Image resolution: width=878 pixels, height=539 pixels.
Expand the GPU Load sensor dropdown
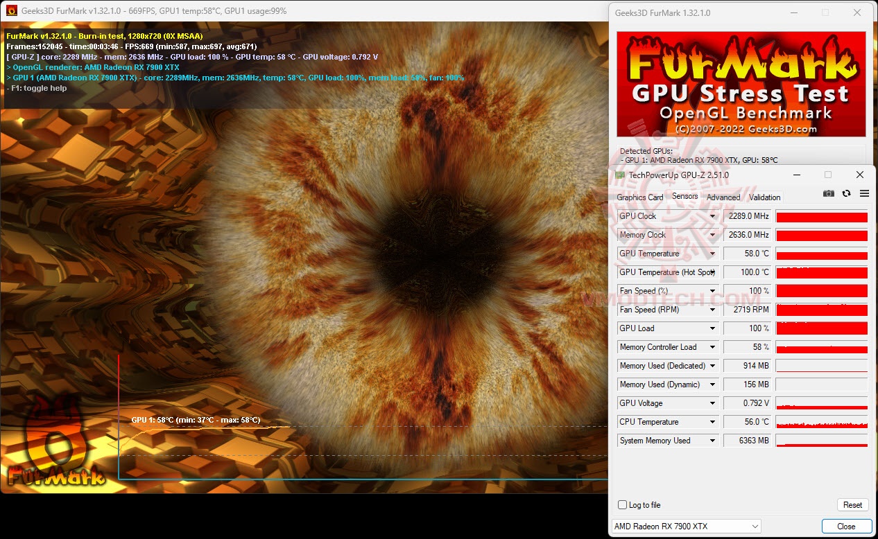coord(712,328)
